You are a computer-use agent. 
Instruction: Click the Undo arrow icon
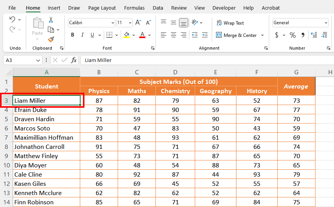coord(12,20)
